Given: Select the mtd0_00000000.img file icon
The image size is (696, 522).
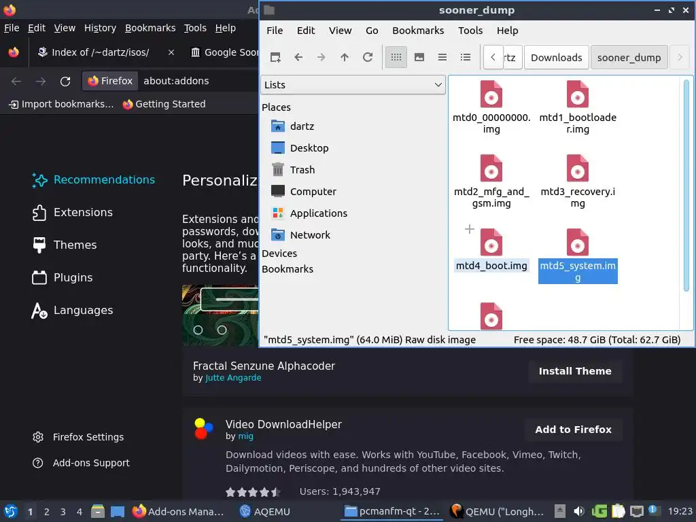Looking at the screenshot, I should (x=491, y=94).
